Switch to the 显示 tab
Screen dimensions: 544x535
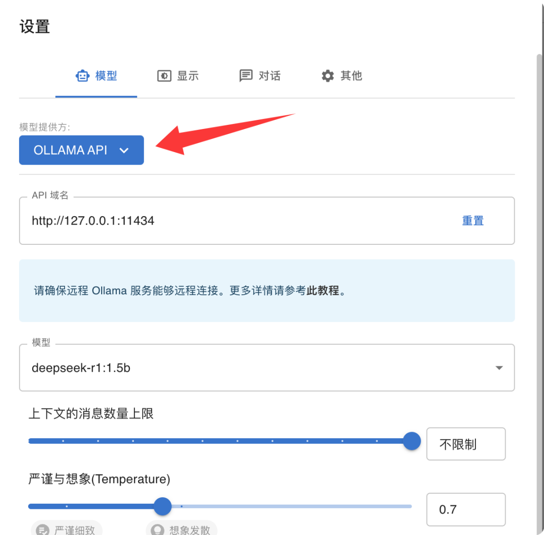pos(178,76)
